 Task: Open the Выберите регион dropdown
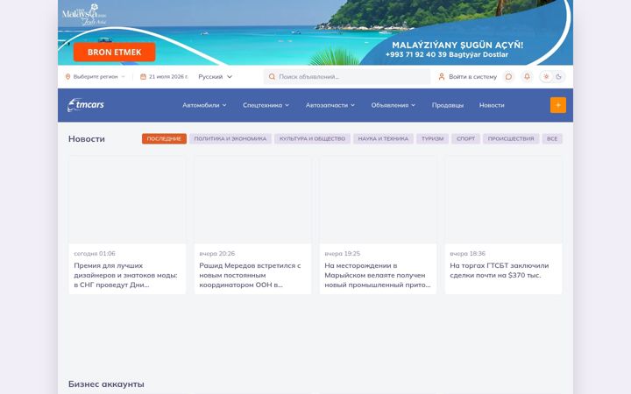point(96,76)
